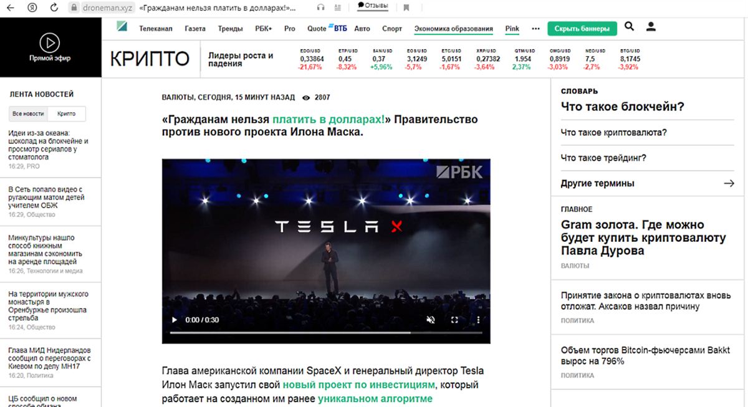Viewport: 748px width, 407px height.
Task: Open news about ОБЖ teacher video
Action: point(46,198)
